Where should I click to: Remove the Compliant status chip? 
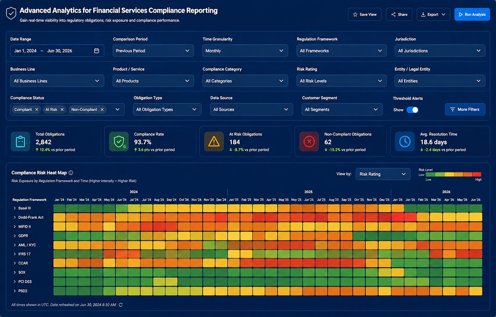click(37, 110)
